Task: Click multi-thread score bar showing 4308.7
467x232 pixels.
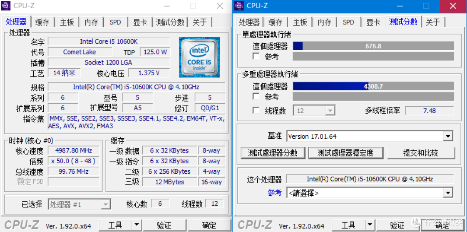Action: pos(374,86)
